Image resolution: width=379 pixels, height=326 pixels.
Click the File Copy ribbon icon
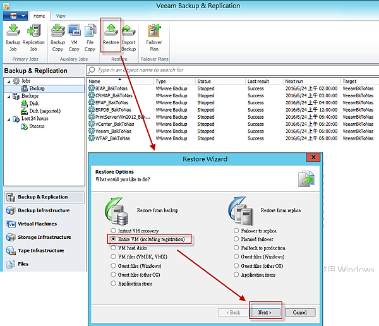click(90, 37)
